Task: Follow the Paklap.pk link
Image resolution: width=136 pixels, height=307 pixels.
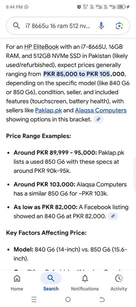Action: (x=49, y=110)
